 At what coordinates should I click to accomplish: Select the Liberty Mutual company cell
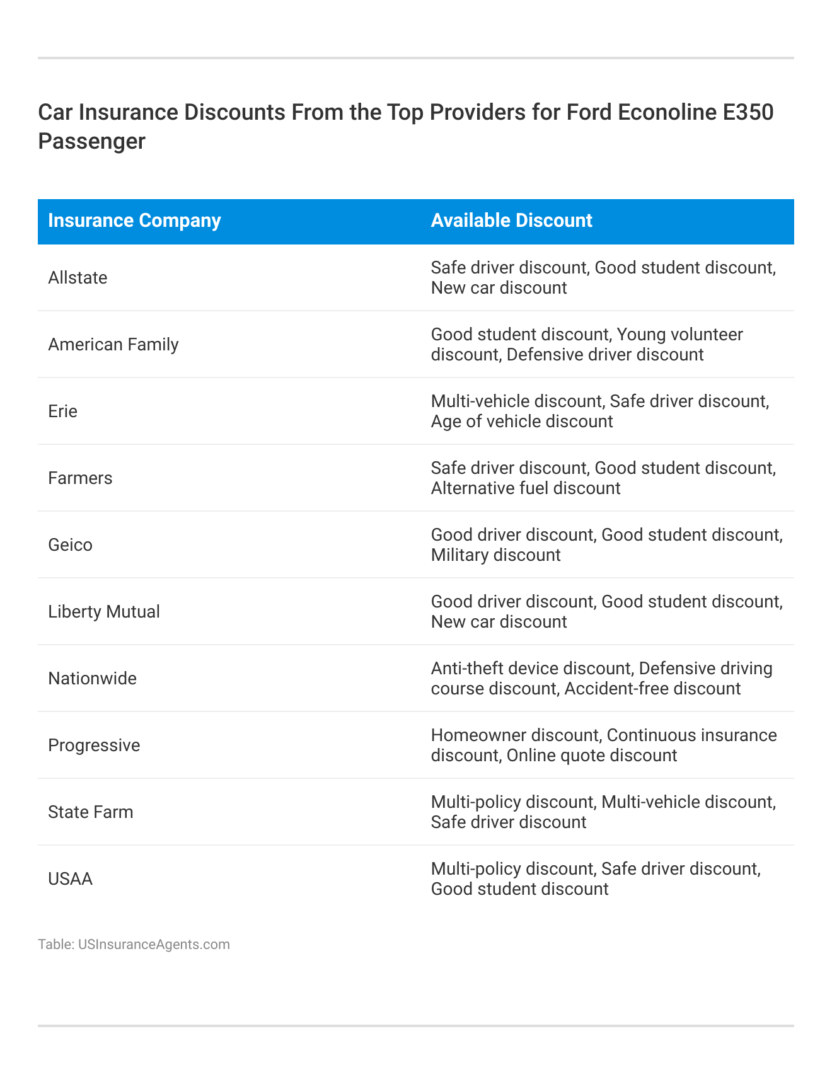pyautogui.click(x=104, y=612)
